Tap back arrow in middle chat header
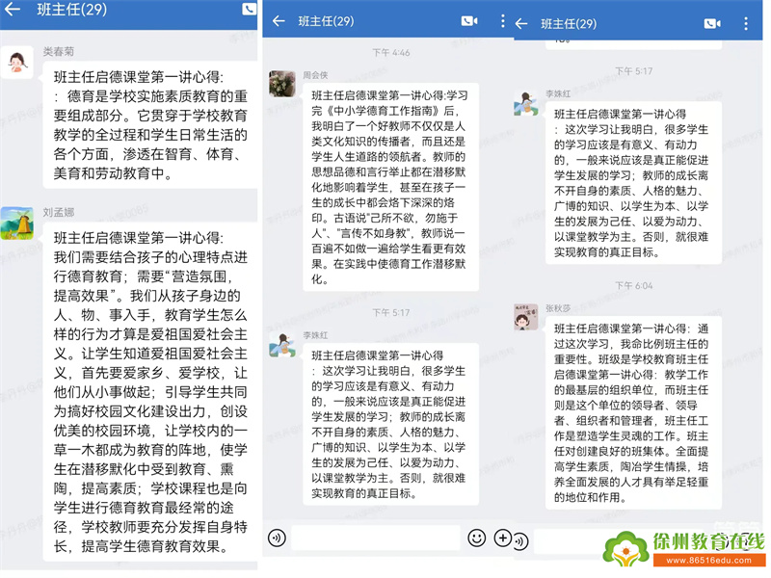This screenshot has height=578, width=771. pos(279,21)
